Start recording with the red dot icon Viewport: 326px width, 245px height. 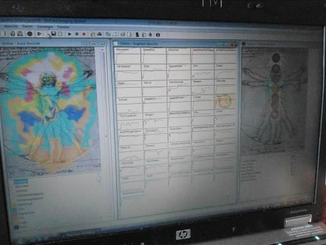point(84,34)
